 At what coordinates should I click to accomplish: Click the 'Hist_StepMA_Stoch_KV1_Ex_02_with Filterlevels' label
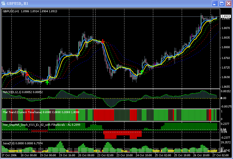pyautogui.click(x=34, y=125)
